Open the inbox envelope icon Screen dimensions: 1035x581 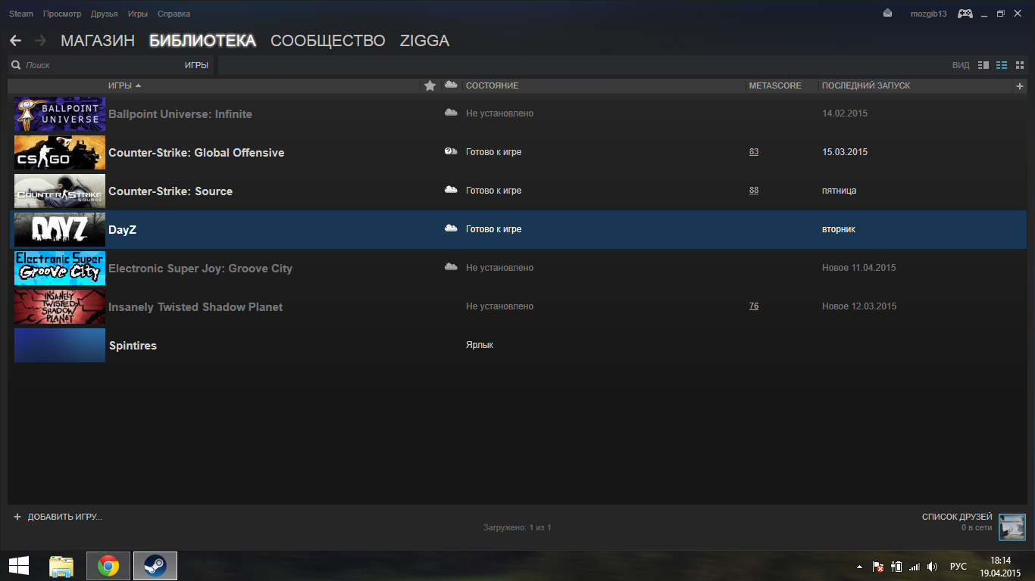(889, 14)
